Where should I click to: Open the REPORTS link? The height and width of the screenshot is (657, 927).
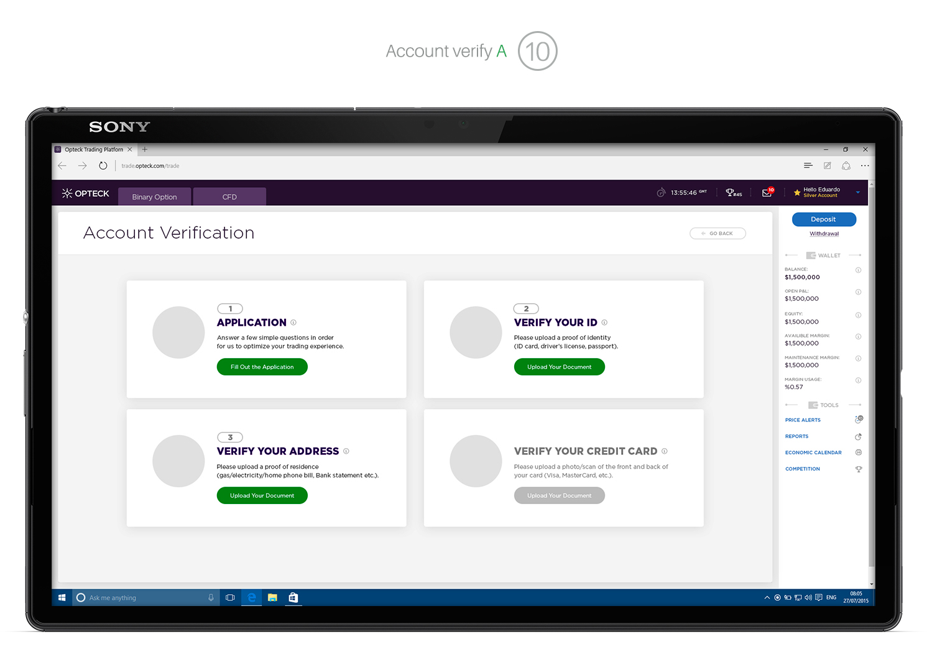tap(797, 436)
